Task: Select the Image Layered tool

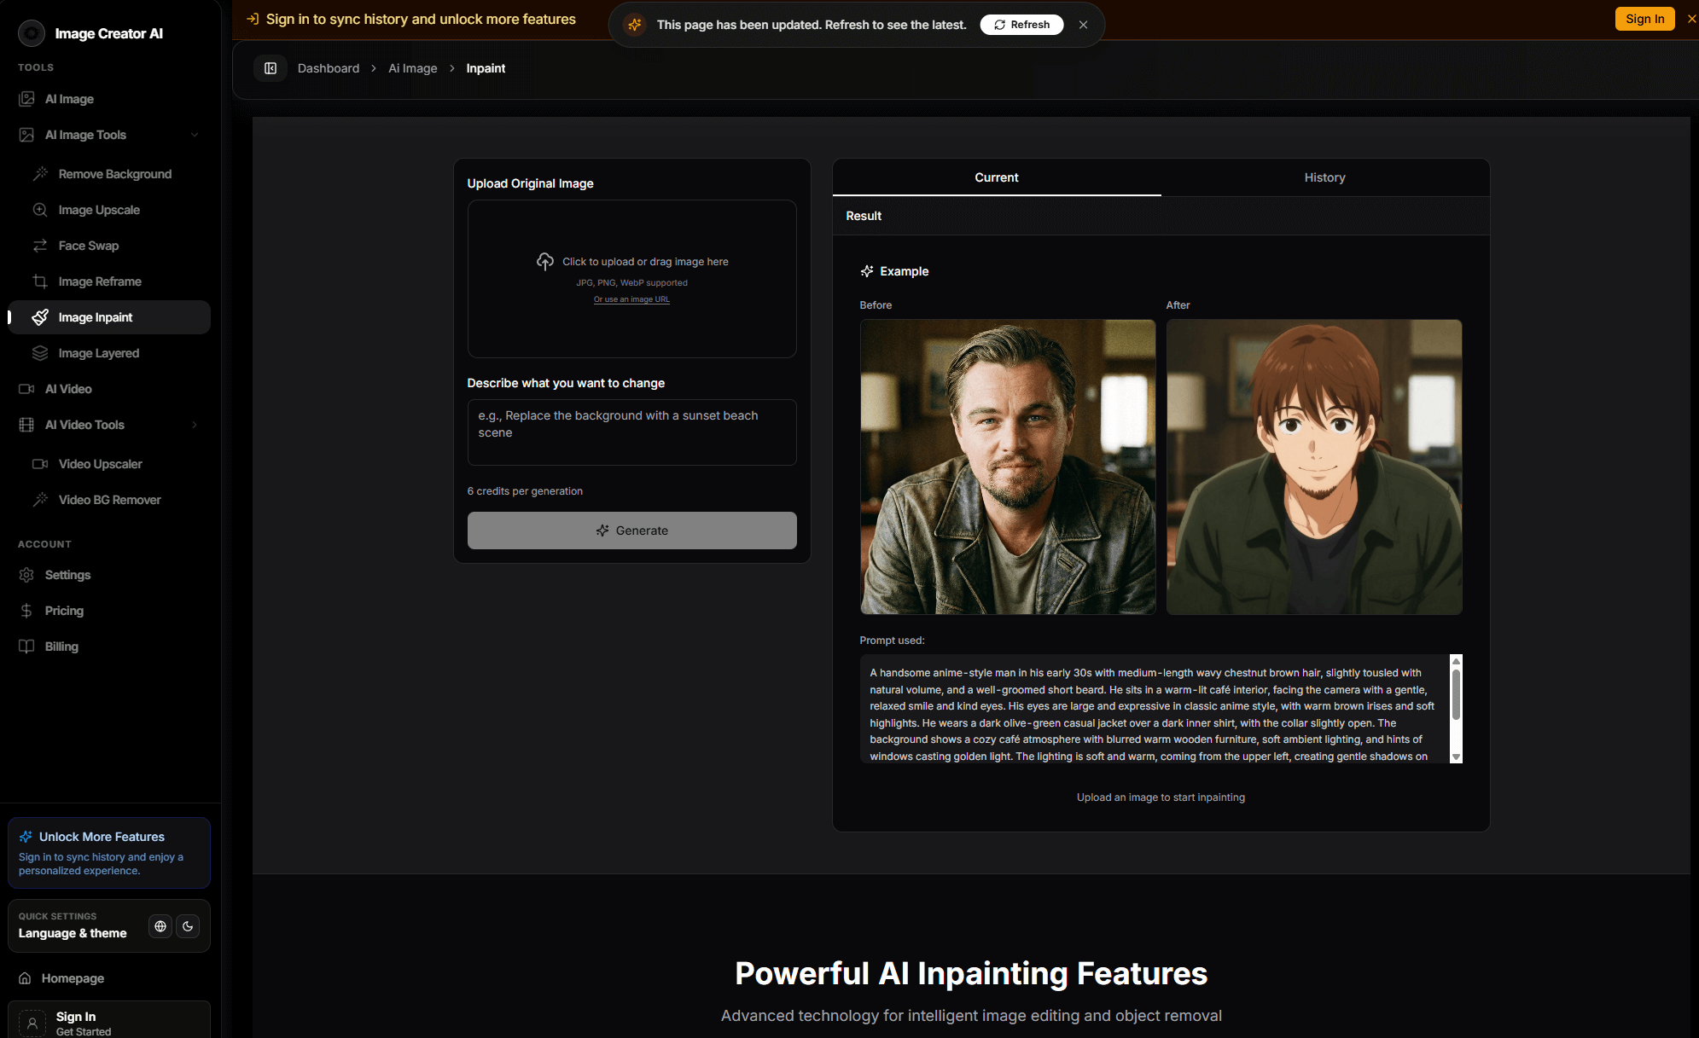Action: click(98, 353)
